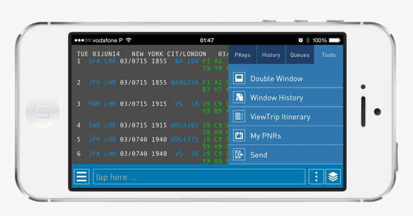413x216 pixels.
Task: Select flight 'VS 18' in line 3
Action: pos(186,104)
